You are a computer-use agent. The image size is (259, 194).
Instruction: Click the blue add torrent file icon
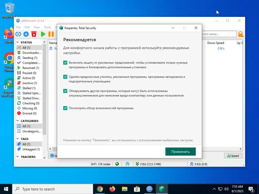tap(26, 34)
